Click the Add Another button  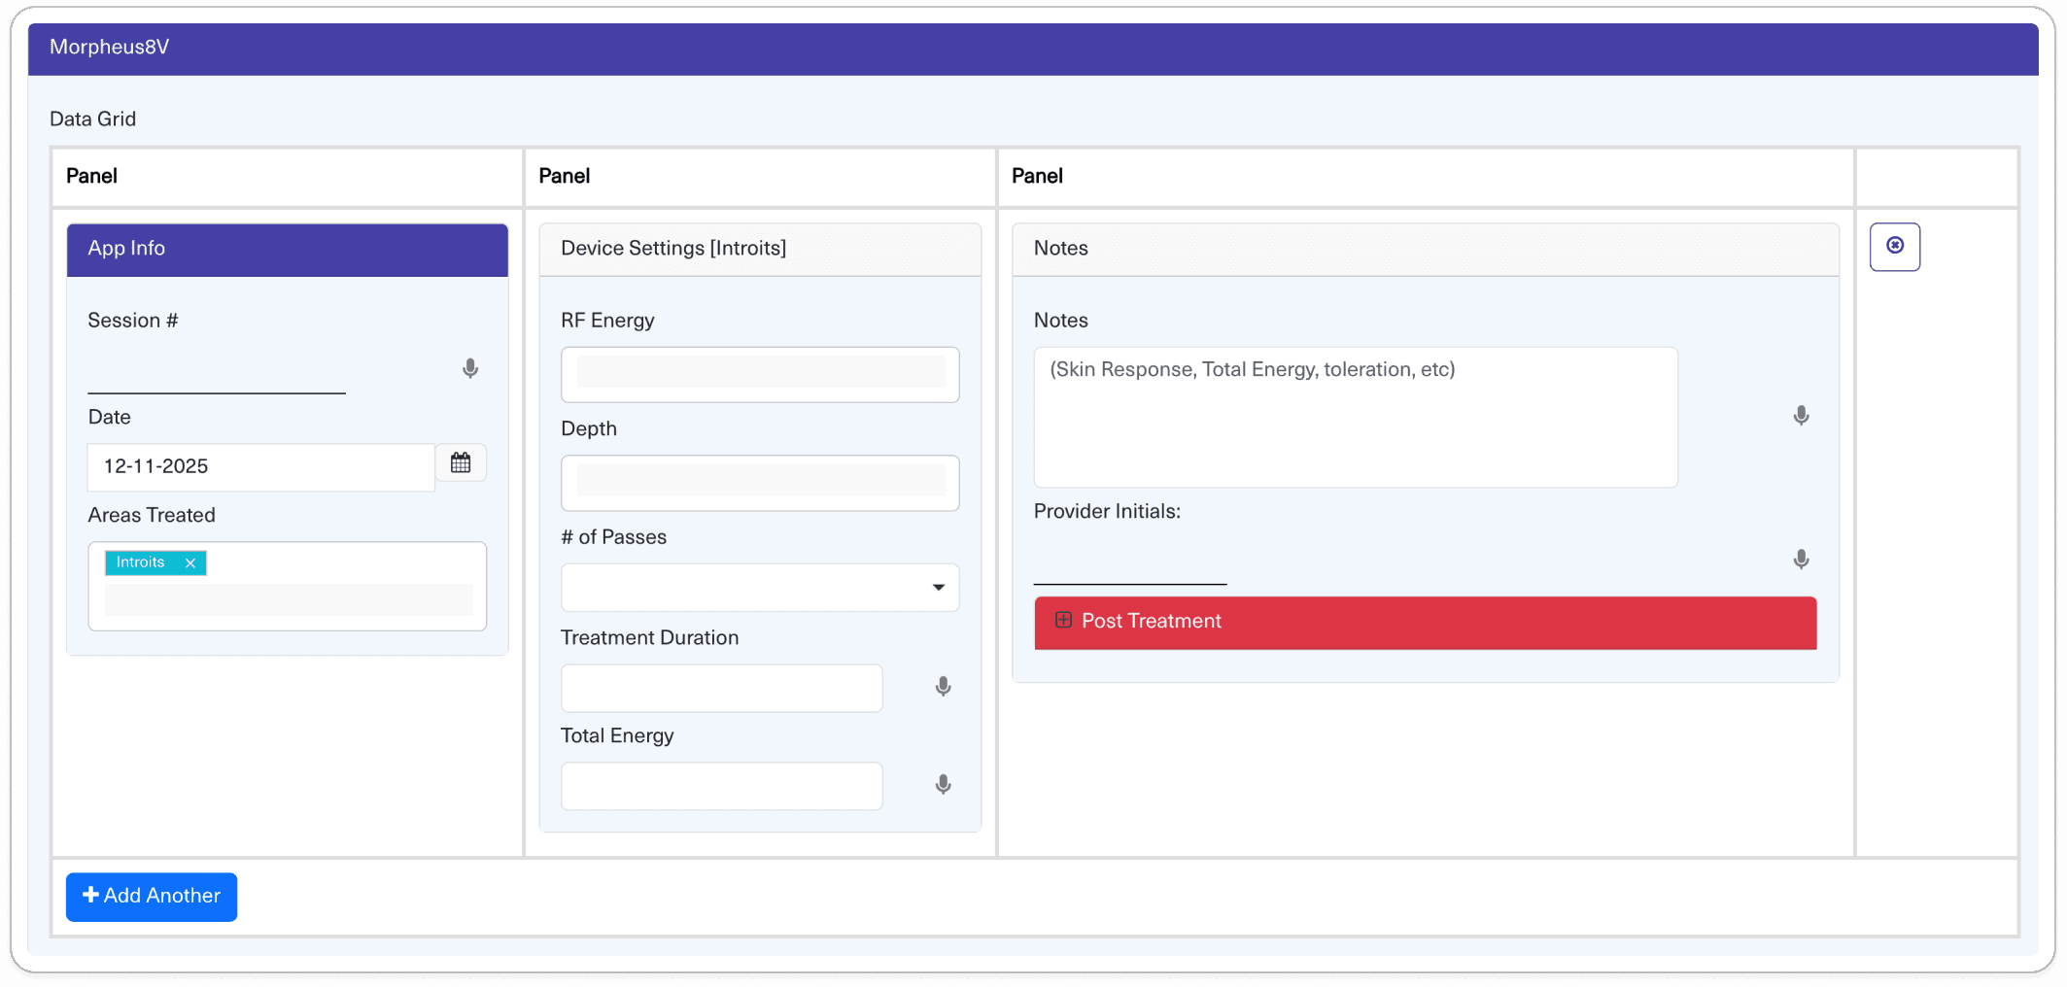point(152,897)
